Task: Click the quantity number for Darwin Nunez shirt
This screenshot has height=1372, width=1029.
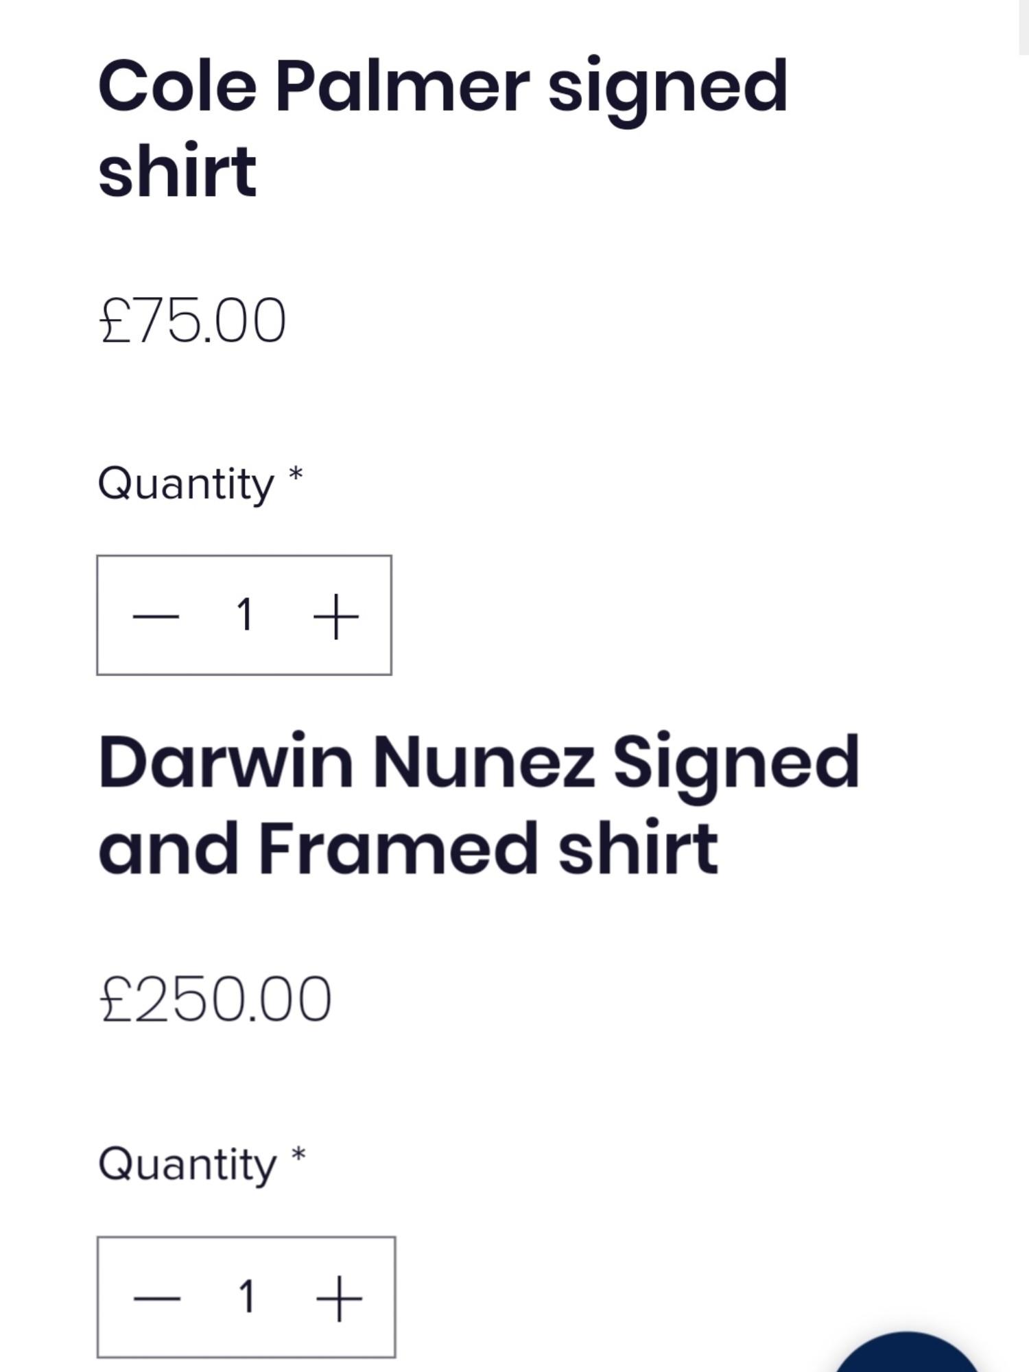Action: 247,1297
